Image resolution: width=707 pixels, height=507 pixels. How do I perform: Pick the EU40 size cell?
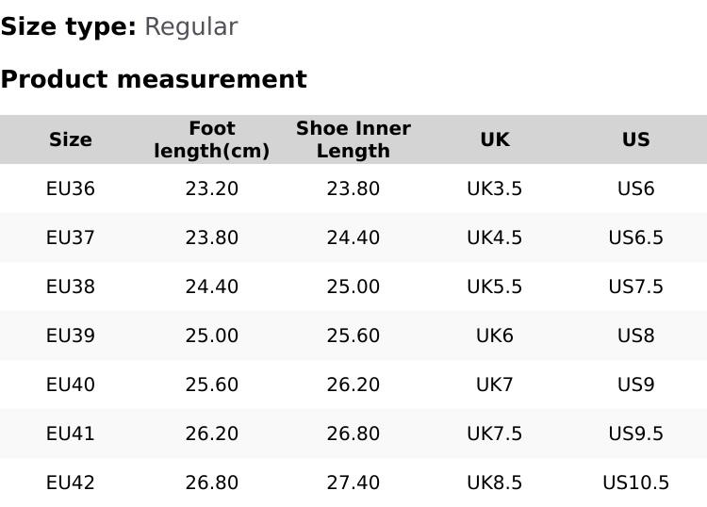point(71,384)
